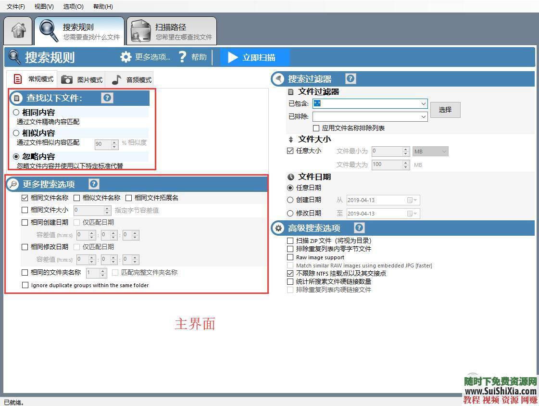Image resolution: width=539 pixels, height=406 pixels.
Task: Click the 高级搜索选项 gear header icon
Action: tap(278, 228)
